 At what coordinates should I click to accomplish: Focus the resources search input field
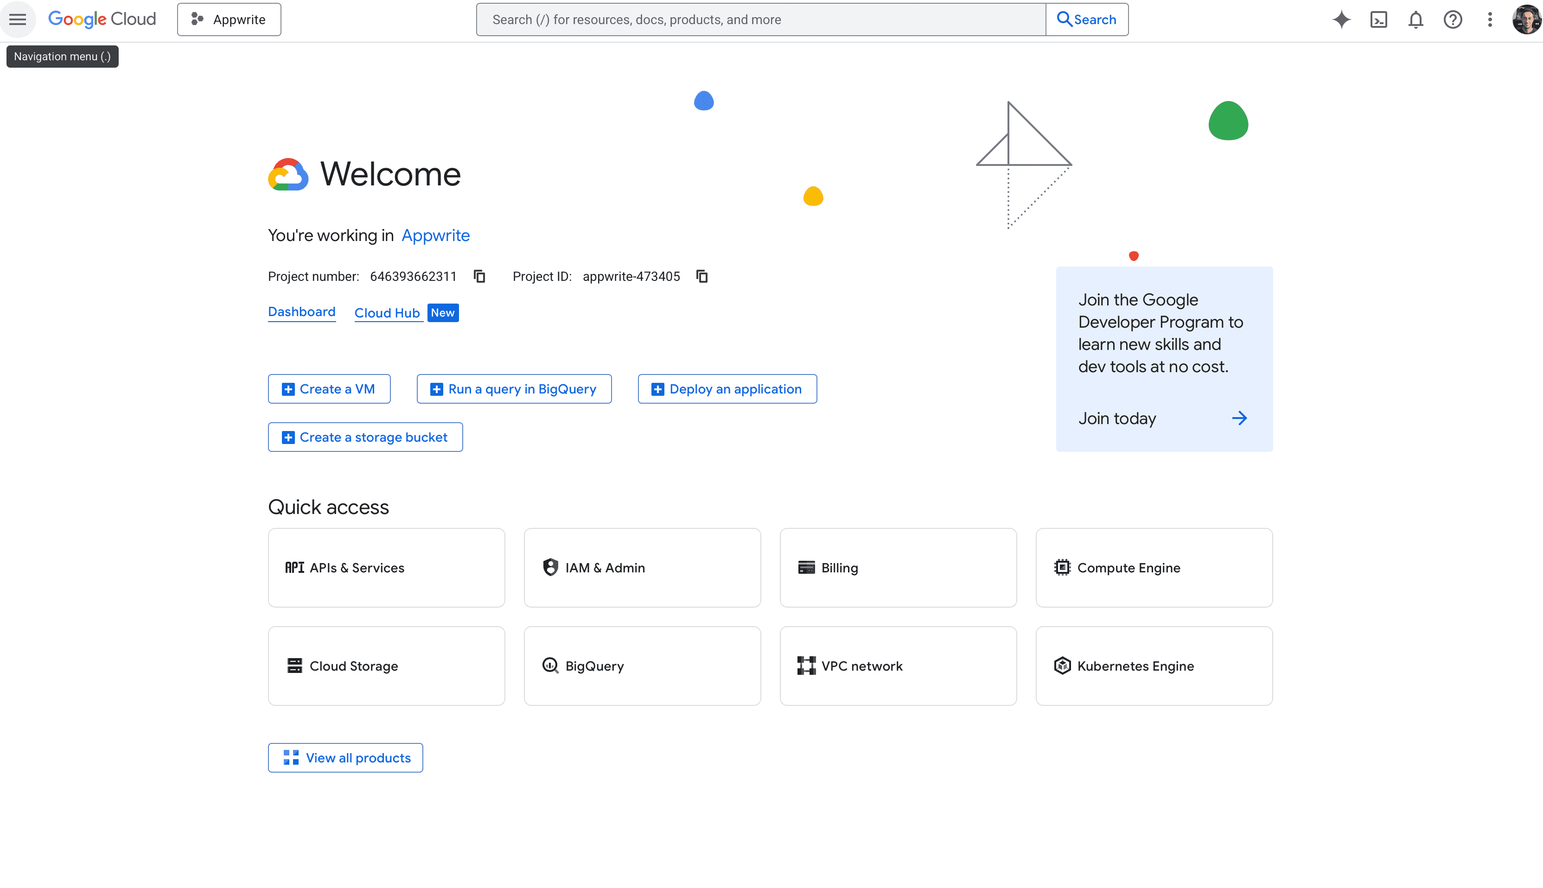(760, 19)
